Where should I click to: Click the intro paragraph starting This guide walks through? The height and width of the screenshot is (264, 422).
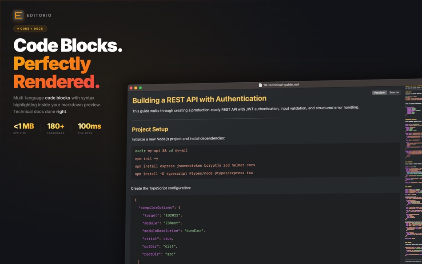coord(246,109)
